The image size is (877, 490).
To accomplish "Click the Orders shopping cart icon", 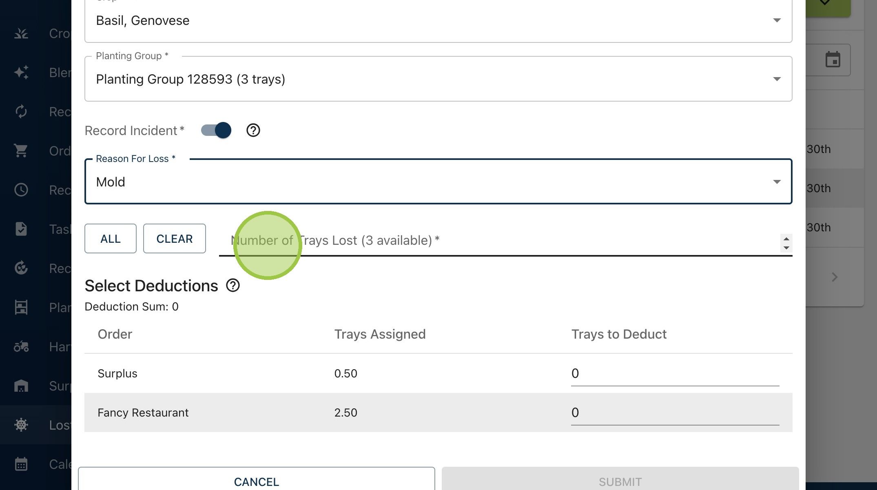I will click(21, 151).
